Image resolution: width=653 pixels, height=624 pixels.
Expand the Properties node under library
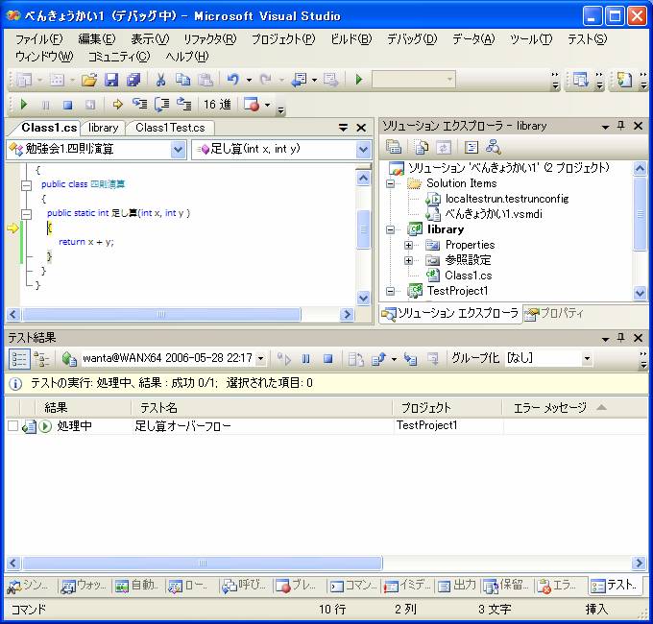tap(409, 245)
